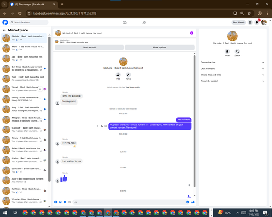Show hidden system tray icons chevron

point(238,213)
